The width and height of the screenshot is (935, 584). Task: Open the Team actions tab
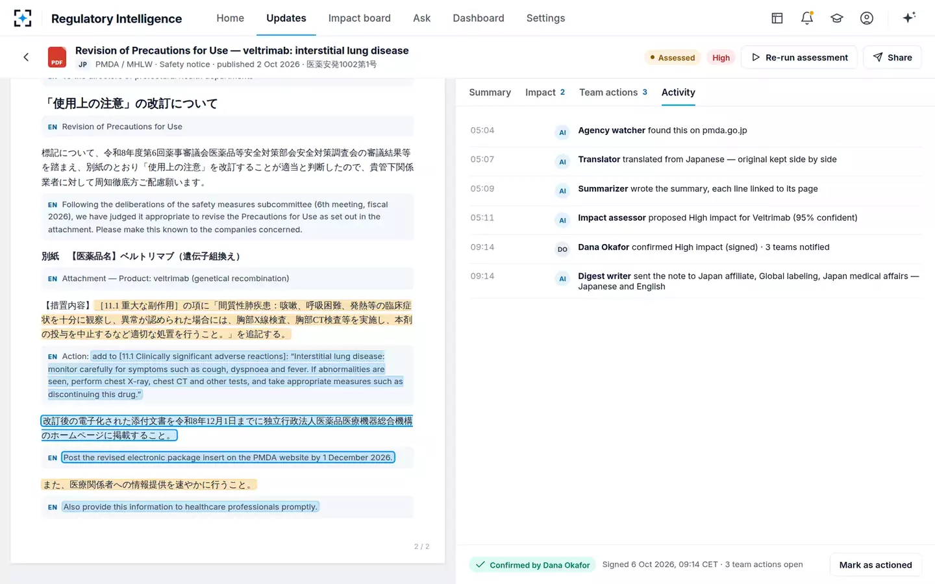tap(613, 92)
